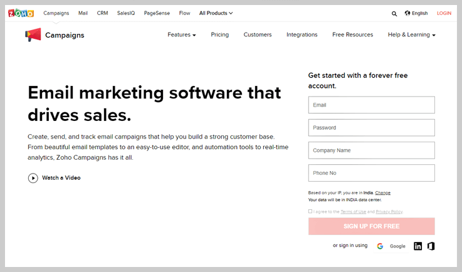
Task: Go to CRM product link
Action: pos(102,13)
